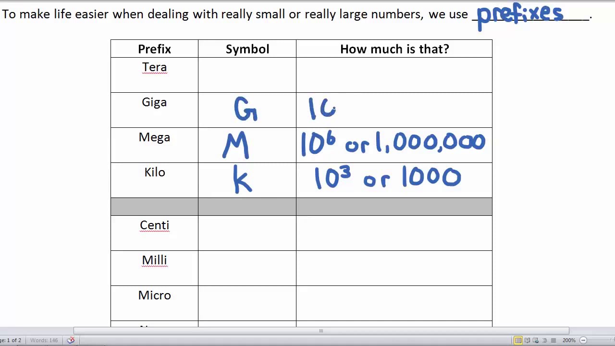Switch to Print Layout view
Image resolution: width=615 pixels, height=346 pixels.
518,340
